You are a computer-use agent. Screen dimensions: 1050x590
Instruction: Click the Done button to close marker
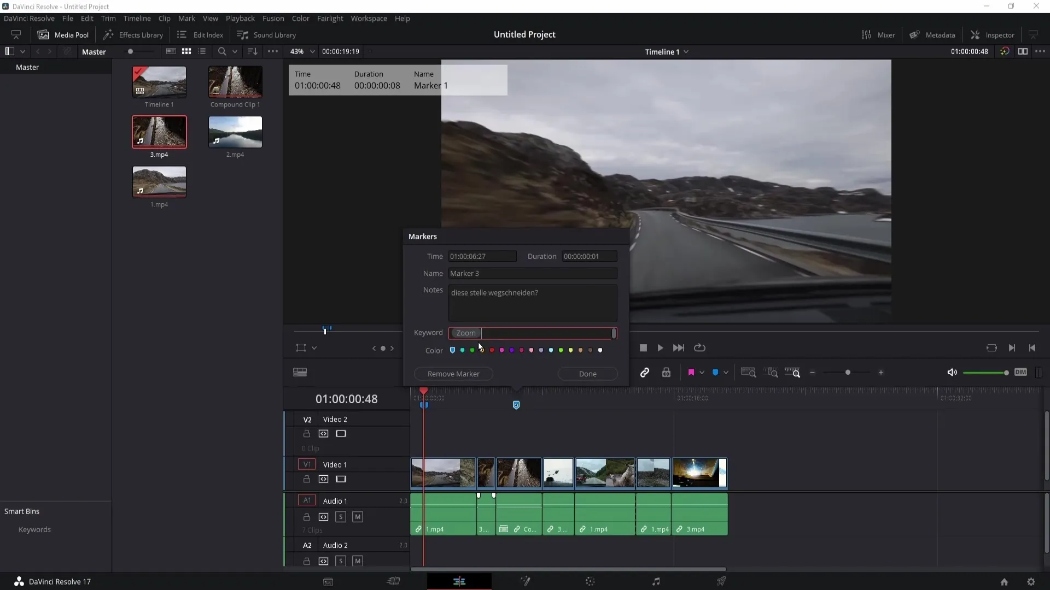point(588,373)
